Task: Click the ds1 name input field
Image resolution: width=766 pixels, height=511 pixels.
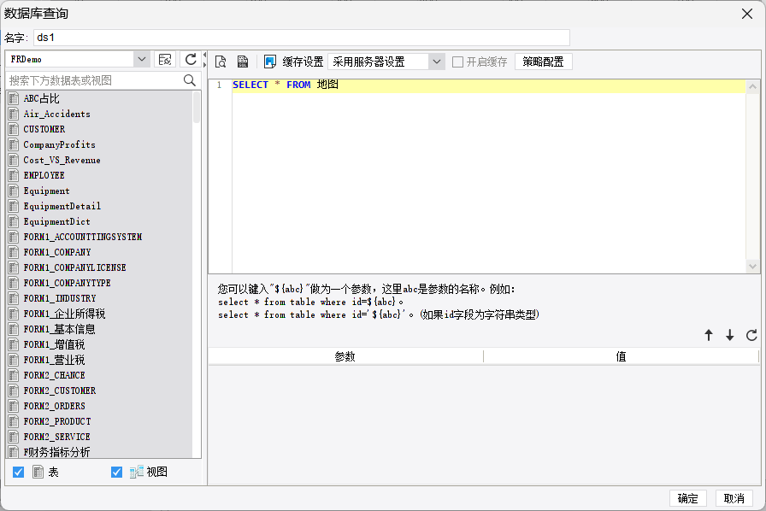Action: [x=299, y=38]
